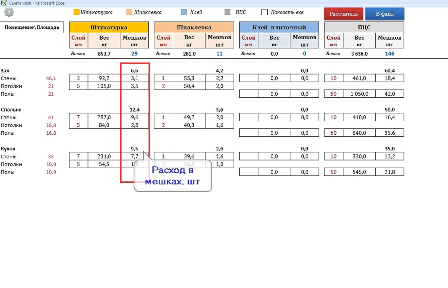Click the Кухня Стены area 33

pos(51,156)
